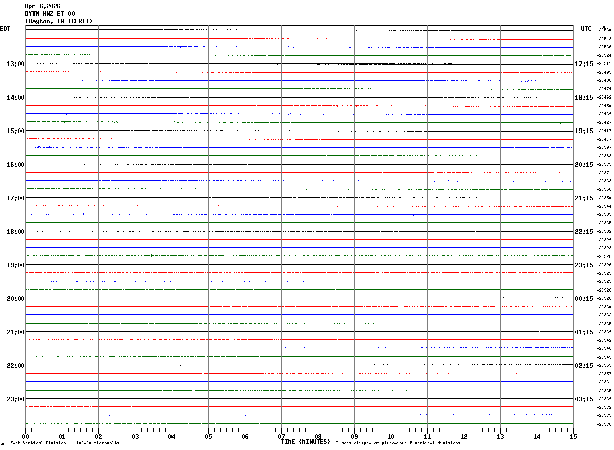Viewport: 614px width, 450px height.
Task: Select the 19:00 EDT time label
Action: [x=15, y=265]
